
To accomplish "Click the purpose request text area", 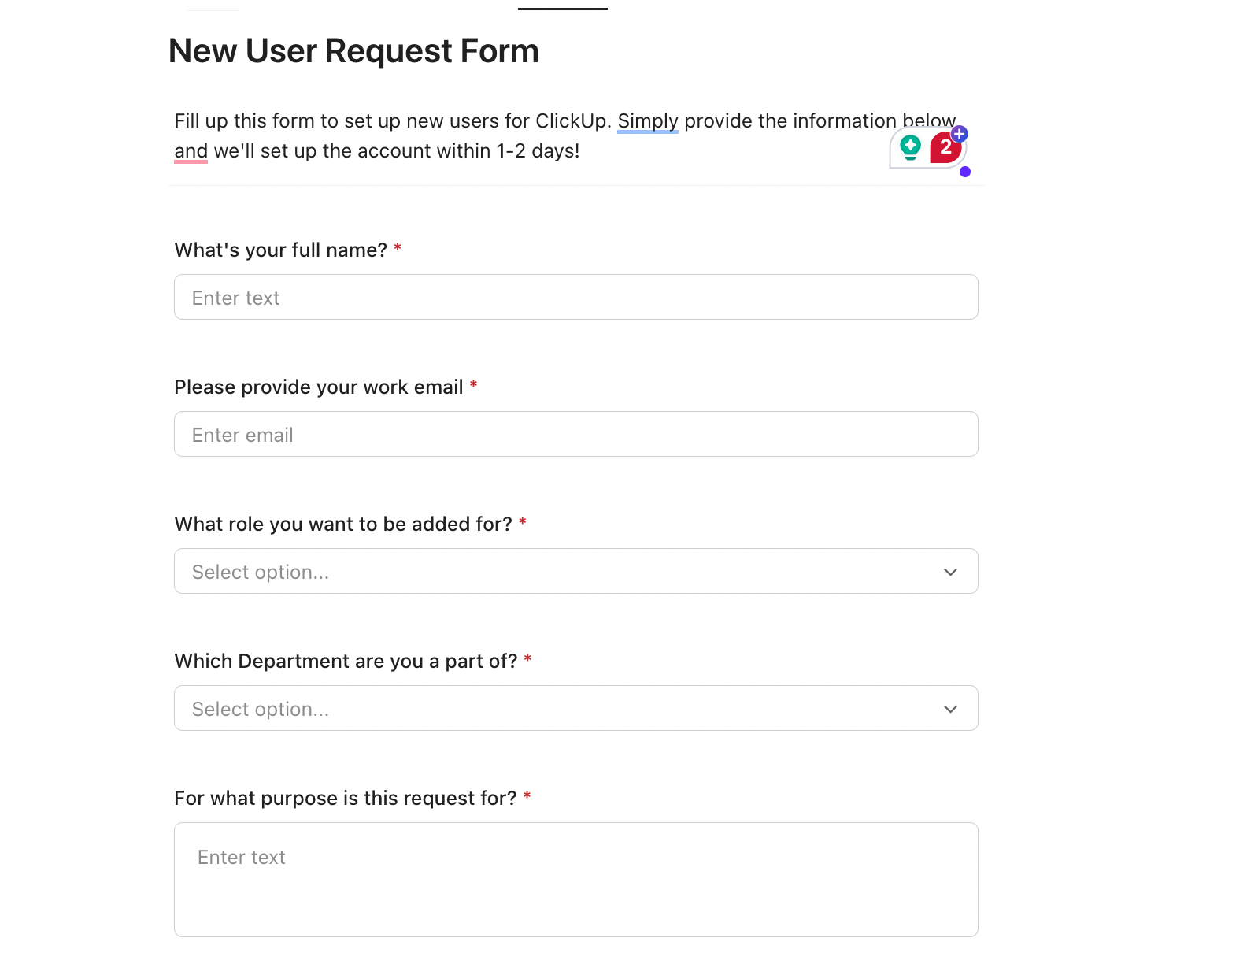I will (575, 880).
